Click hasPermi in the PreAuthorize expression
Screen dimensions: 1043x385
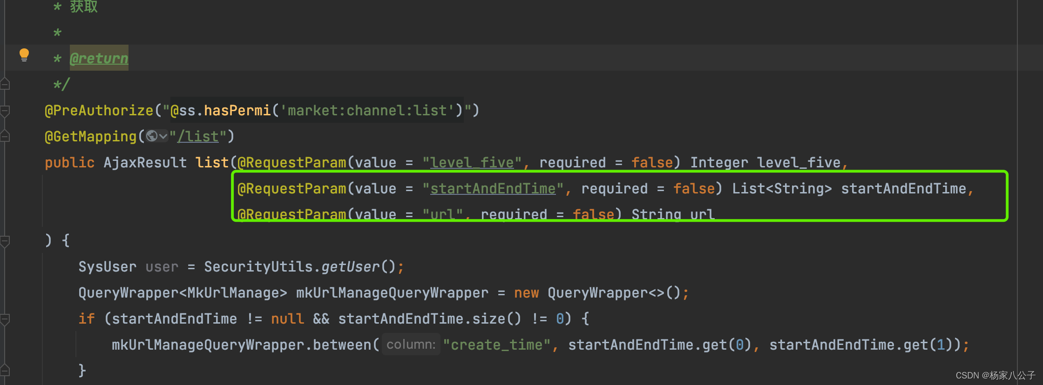(x=237, y=110)
